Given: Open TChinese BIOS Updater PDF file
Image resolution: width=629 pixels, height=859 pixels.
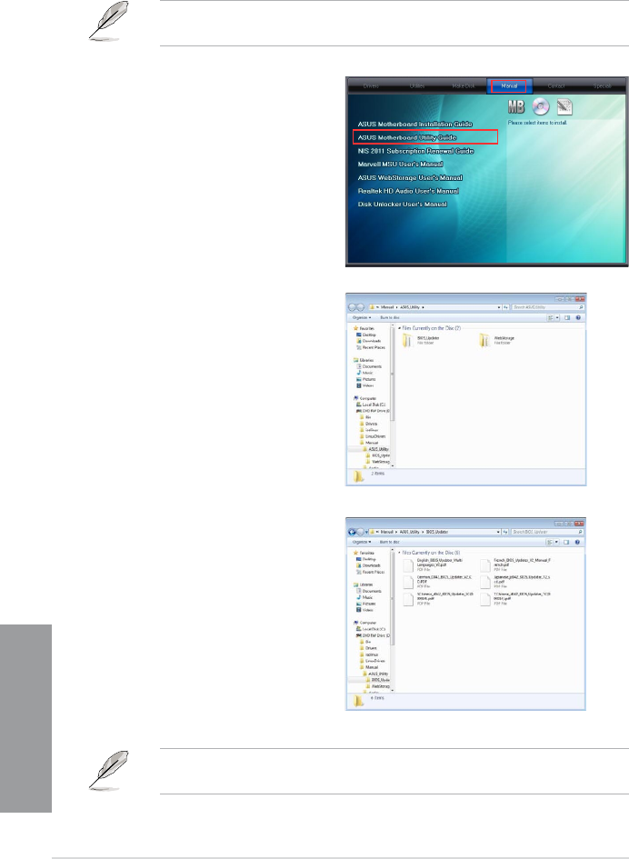Looking at the screenshot, I should pos(515,599).
